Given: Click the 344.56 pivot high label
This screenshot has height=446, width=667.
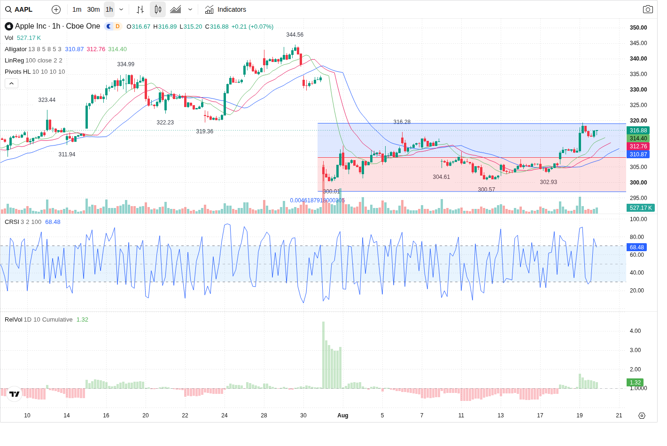Looking at the screenshot, I should (x=295, y=35).
